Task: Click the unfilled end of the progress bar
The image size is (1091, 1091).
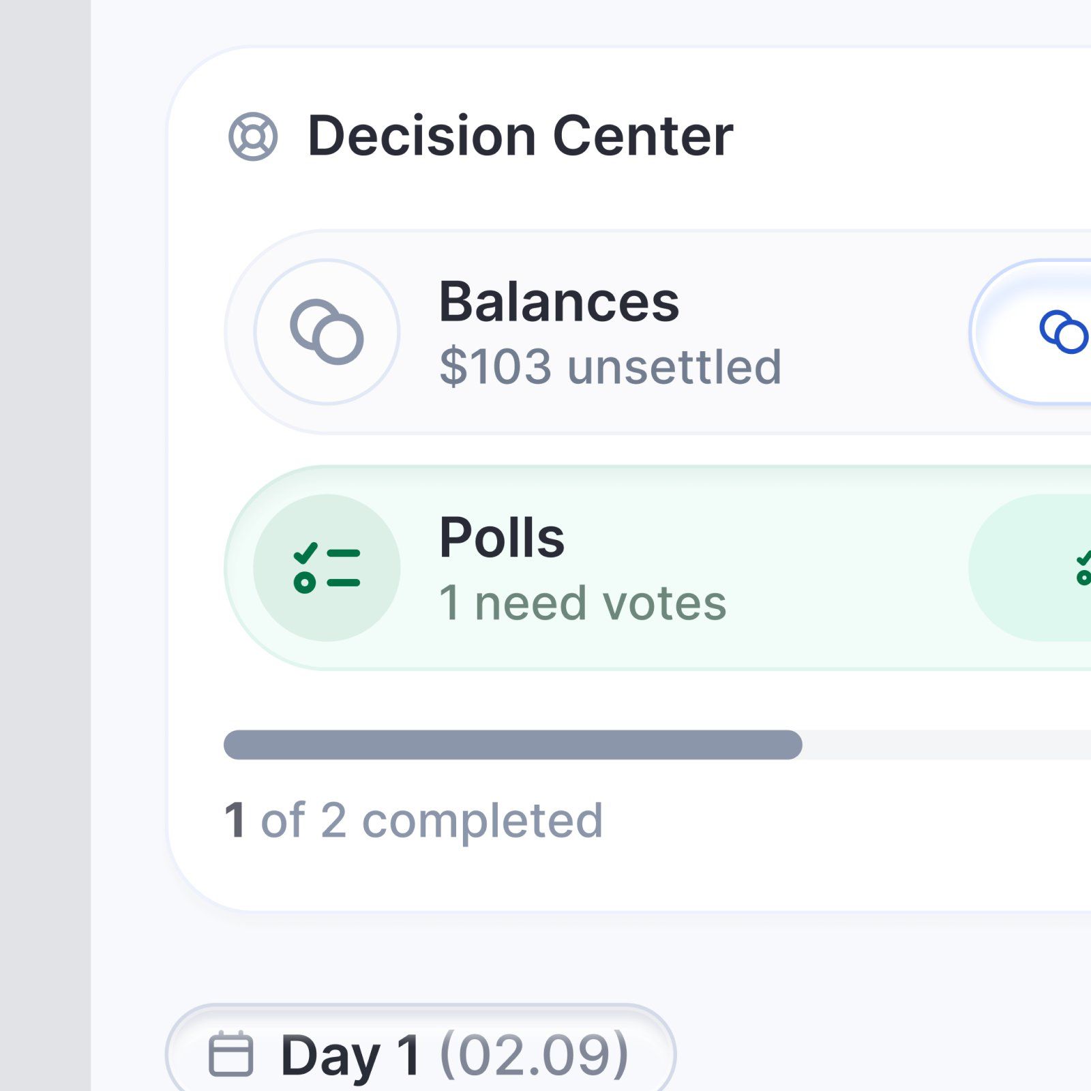Action: (x=955, y=745)
